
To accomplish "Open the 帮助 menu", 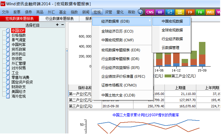I will (131, 12).
